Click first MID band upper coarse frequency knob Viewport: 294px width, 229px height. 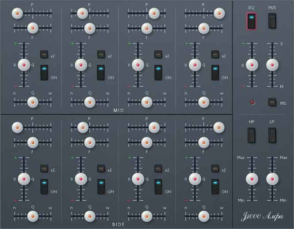tap(17, 13)
